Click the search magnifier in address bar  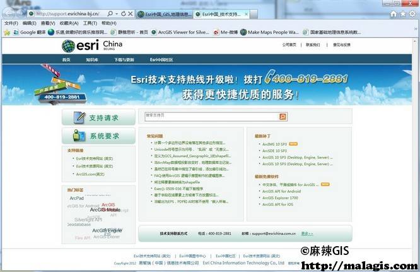[110, 13]
